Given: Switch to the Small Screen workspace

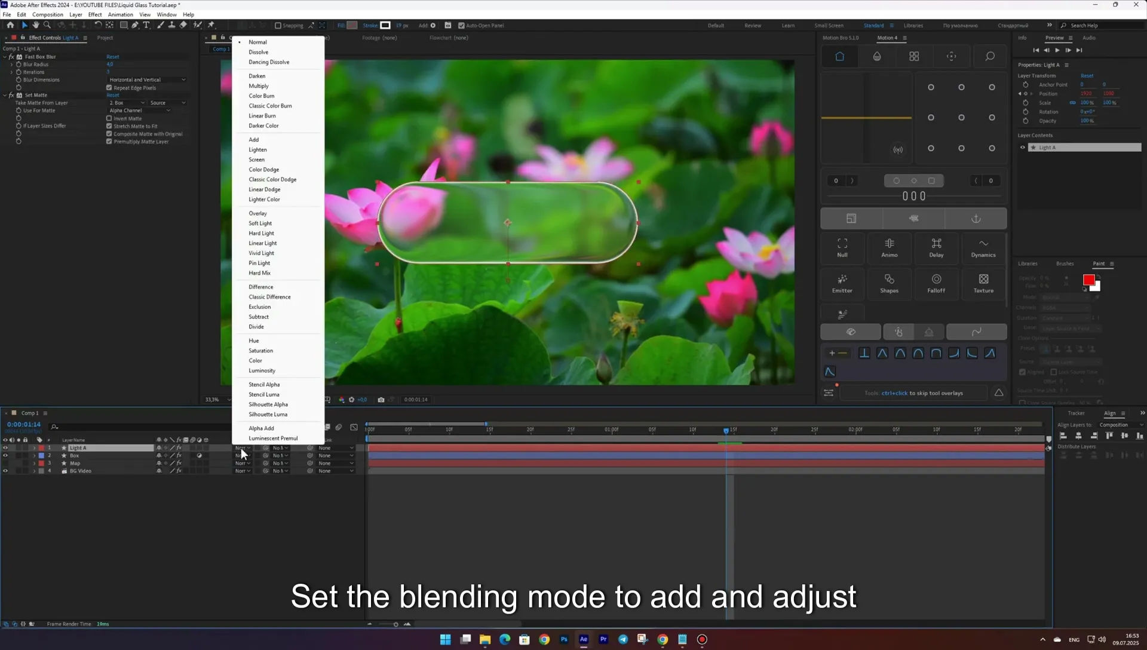Looking at the screenshot, I should (x=829, y=26).
